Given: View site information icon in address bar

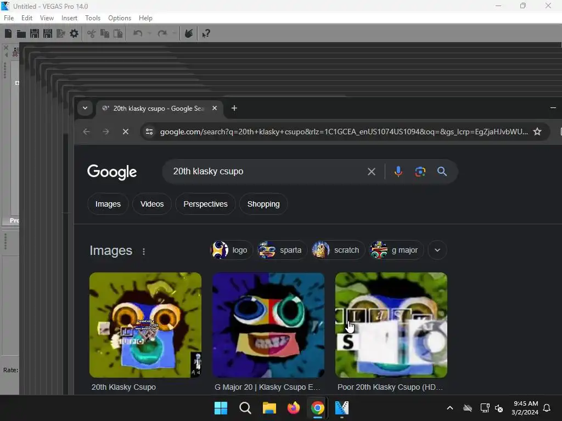Looking at the screenshot, I should click(149, 132).
